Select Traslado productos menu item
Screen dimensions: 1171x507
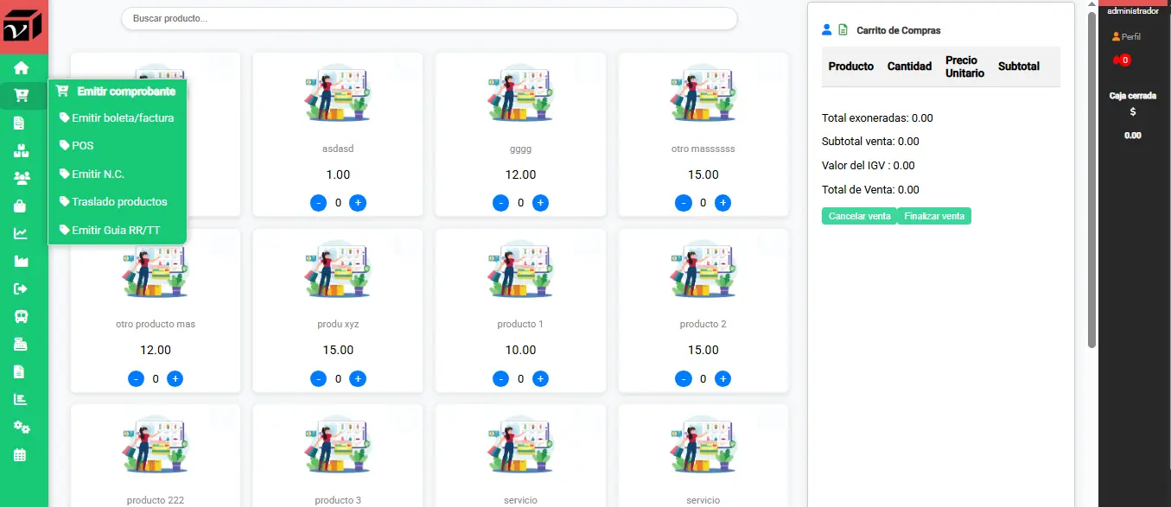[x=119, y=202]
